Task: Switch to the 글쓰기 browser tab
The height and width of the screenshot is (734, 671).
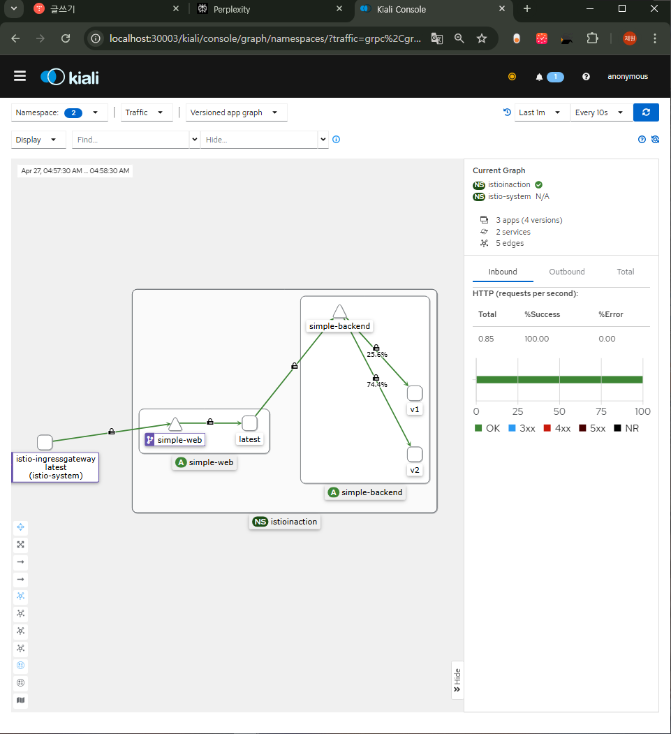Action: [x=107, y=9]
